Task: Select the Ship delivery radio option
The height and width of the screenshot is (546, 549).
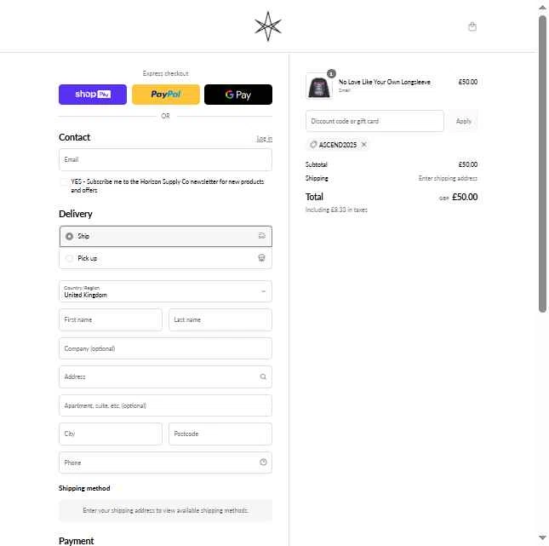Action: (x=69, y=236)
